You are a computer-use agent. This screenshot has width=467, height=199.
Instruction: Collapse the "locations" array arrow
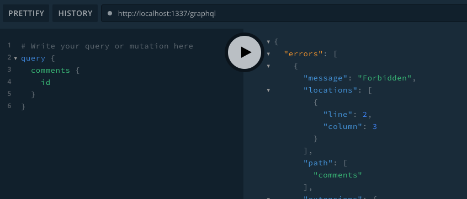(268, 90)
